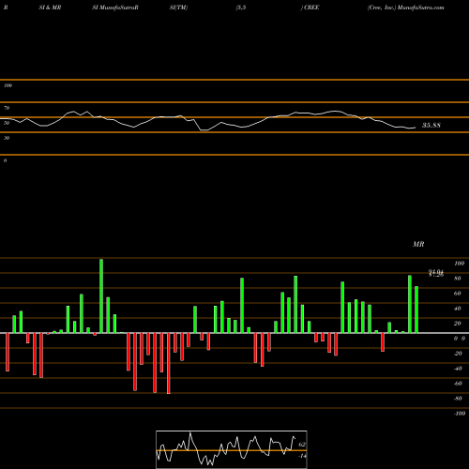This screenshot has height=469, width=469.
Task: Click the value 62 in the mini chart
Action: [x=302, y=445]
